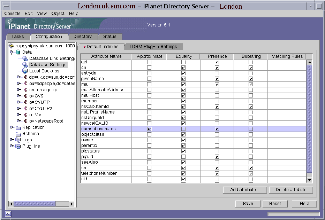
Task: Expand the dc=uk,dc=sun,dc=com node
Action: point(18,77)
